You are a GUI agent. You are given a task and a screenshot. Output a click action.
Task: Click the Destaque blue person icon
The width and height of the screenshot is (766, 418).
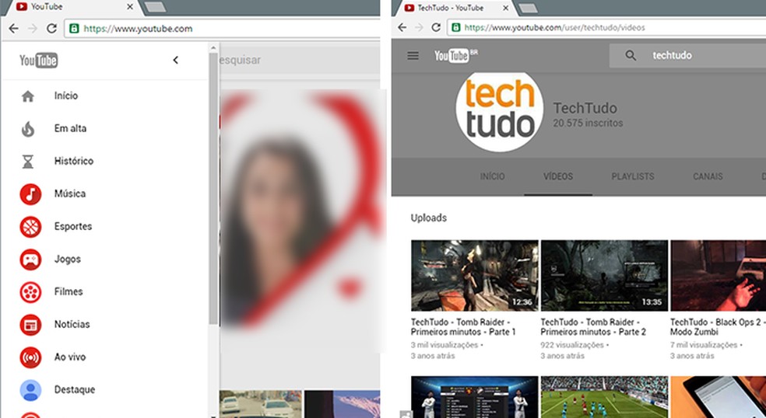(30, 390)
